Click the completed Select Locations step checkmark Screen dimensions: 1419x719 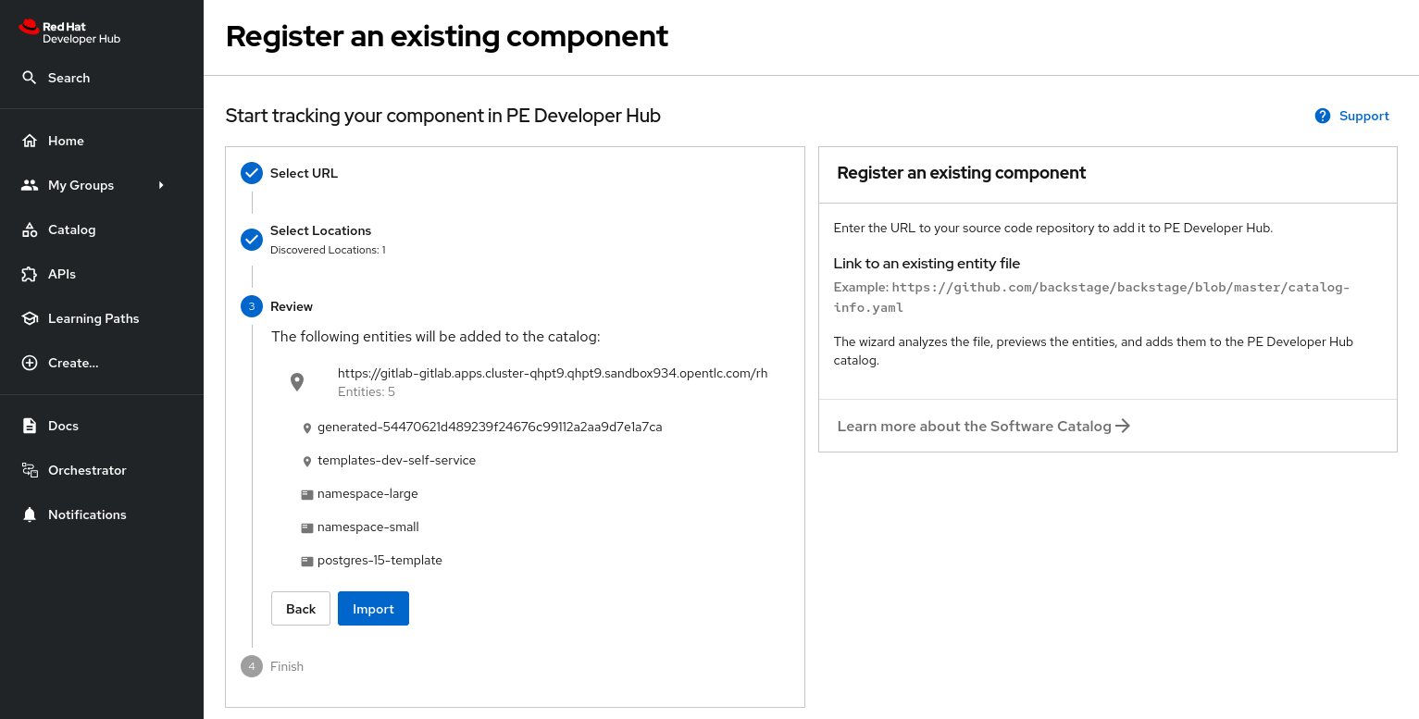click(252, 240)
